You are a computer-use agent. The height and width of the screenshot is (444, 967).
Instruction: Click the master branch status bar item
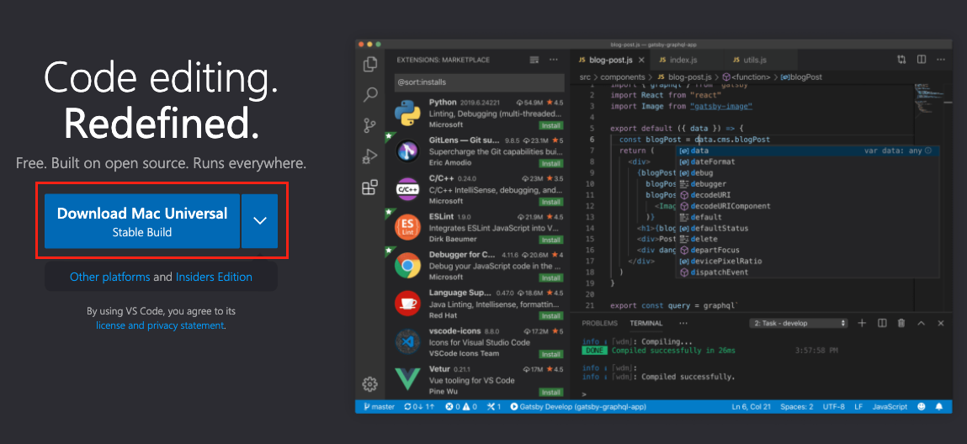point(379,407)
